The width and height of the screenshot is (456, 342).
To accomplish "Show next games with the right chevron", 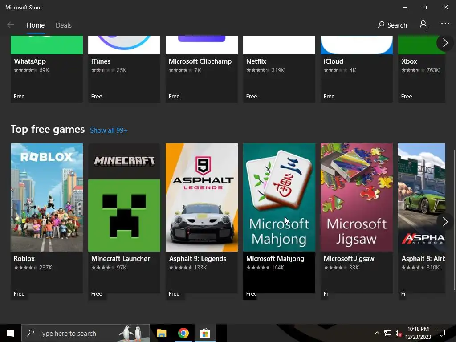I will coord(445,222).
